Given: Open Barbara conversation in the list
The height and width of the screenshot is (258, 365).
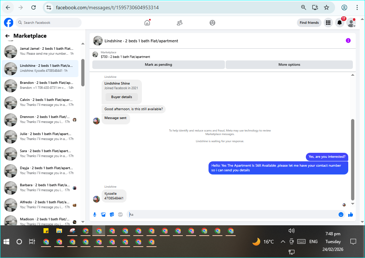Looking at the screenshot, I should (40, 188).
